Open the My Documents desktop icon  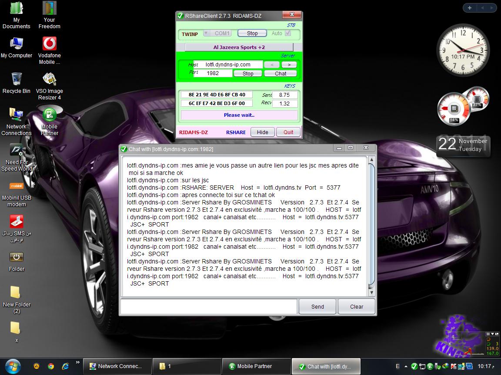[16, 15]
